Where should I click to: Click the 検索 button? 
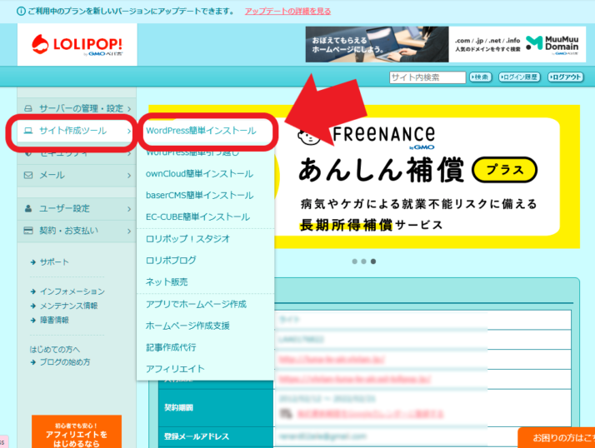(480, 77)
